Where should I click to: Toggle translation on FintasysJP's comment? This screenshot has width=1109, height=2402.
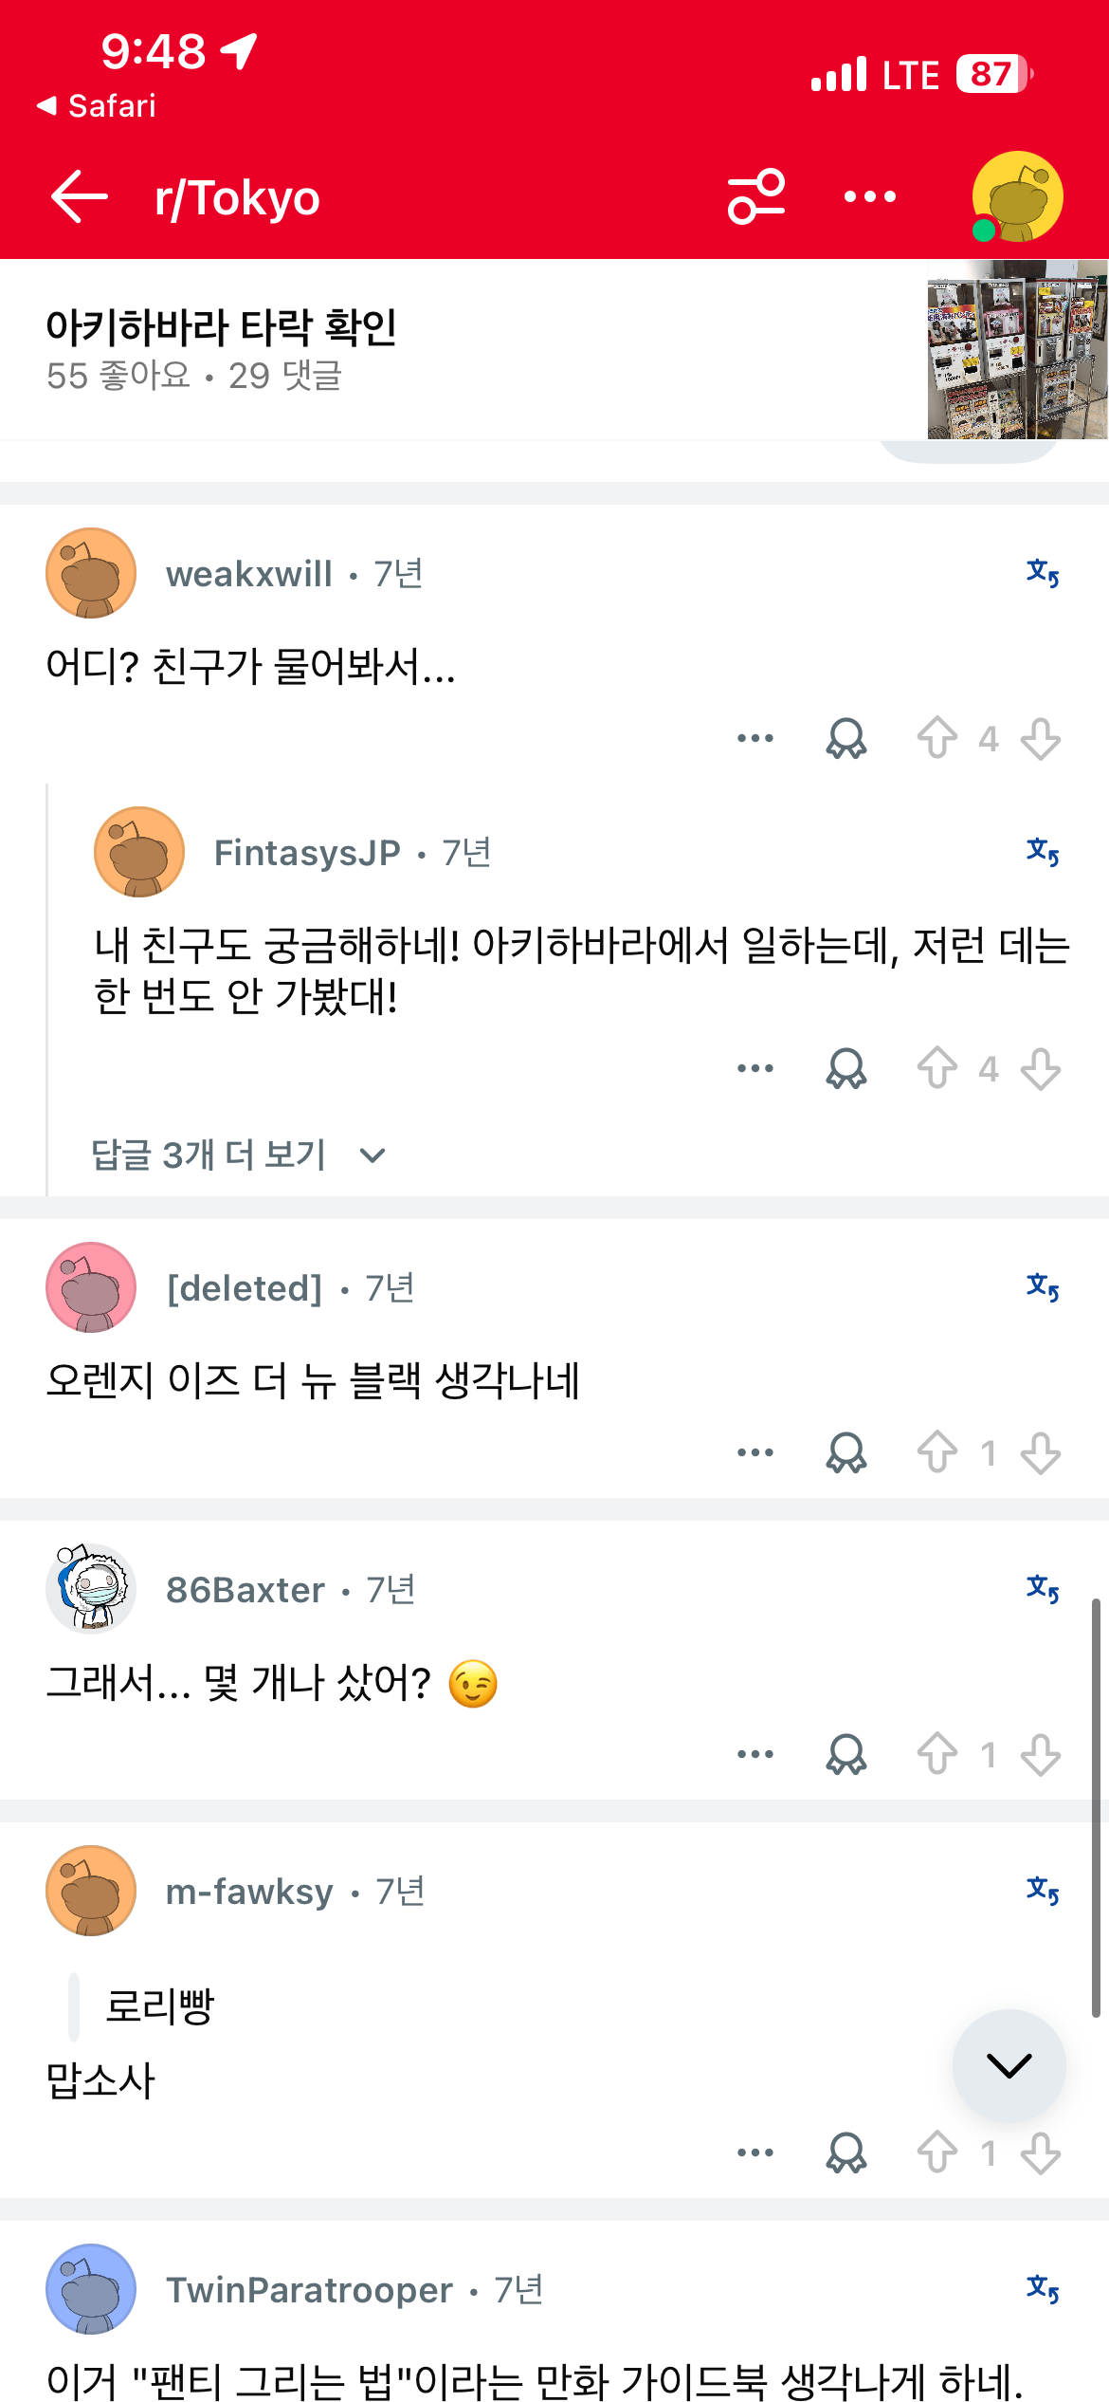coord(1042,852)
